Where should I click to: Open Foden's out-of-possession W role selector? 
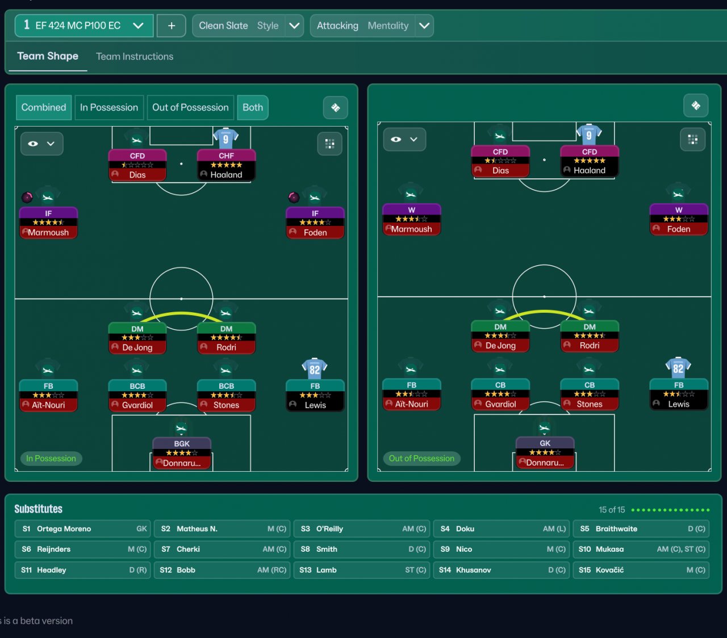pyautogui.click(x=679, y=210)
